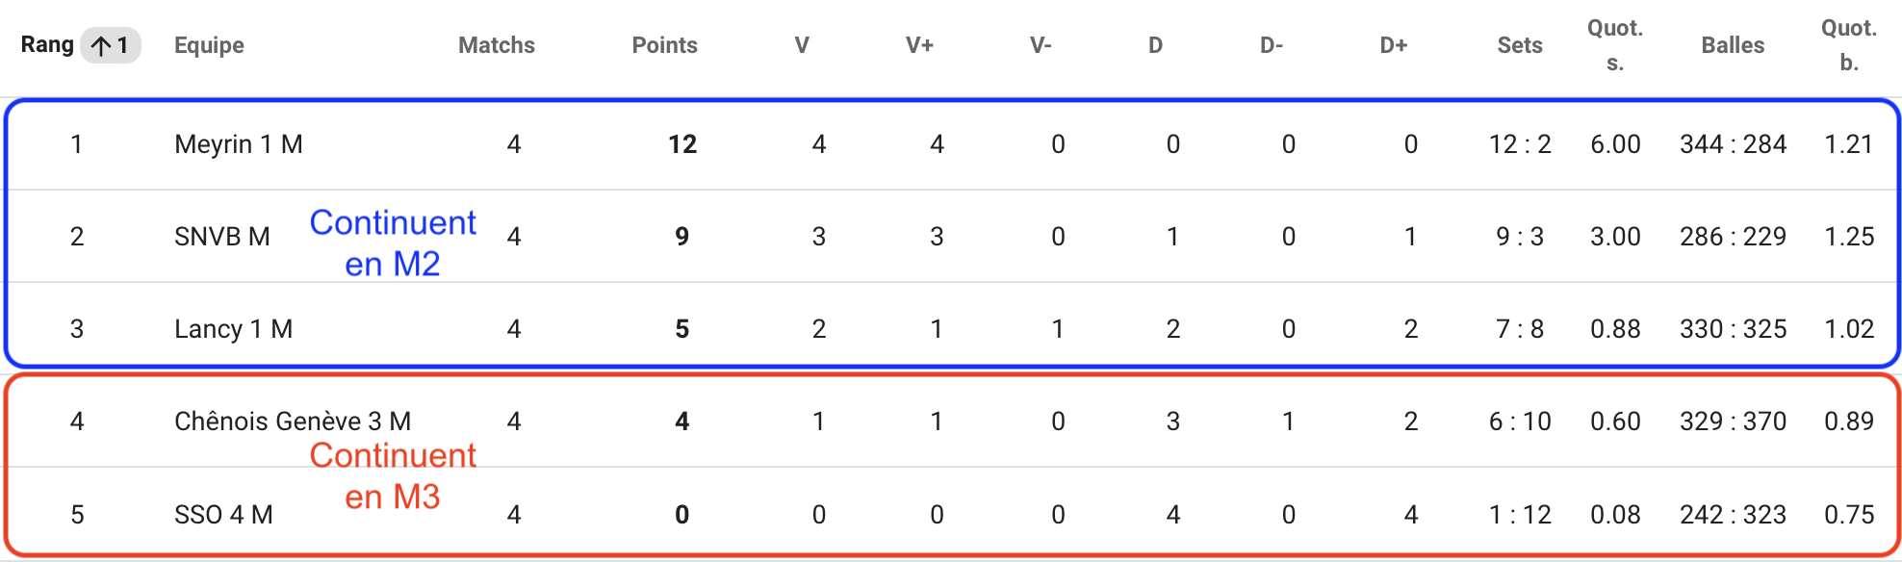Click Meyrin's 12 points value
1902x562 pixels.
click(682, 144)
